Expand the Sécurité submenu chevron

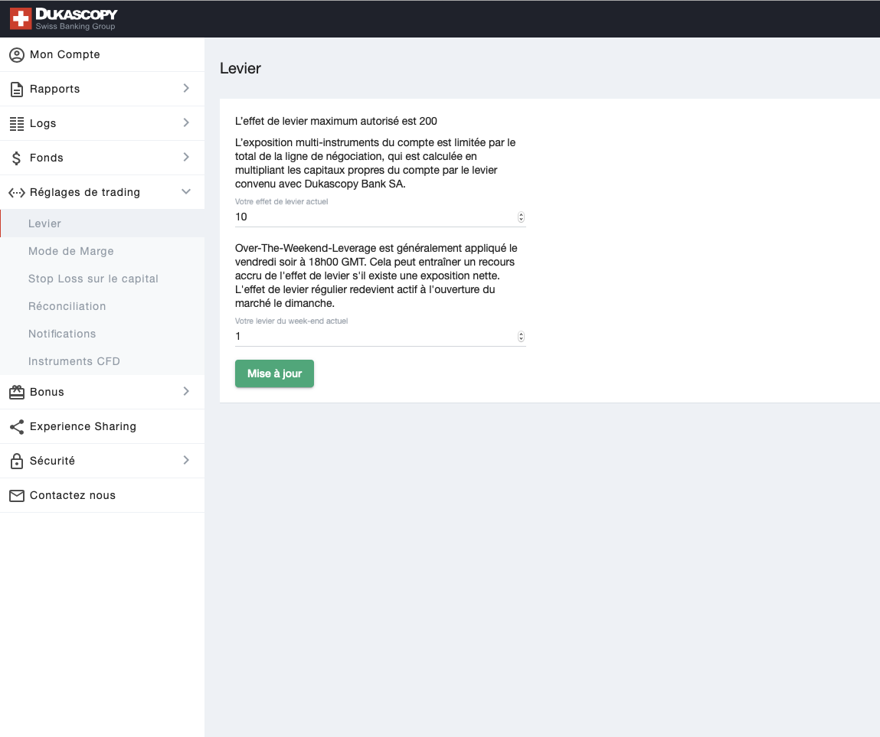(186, 461)
